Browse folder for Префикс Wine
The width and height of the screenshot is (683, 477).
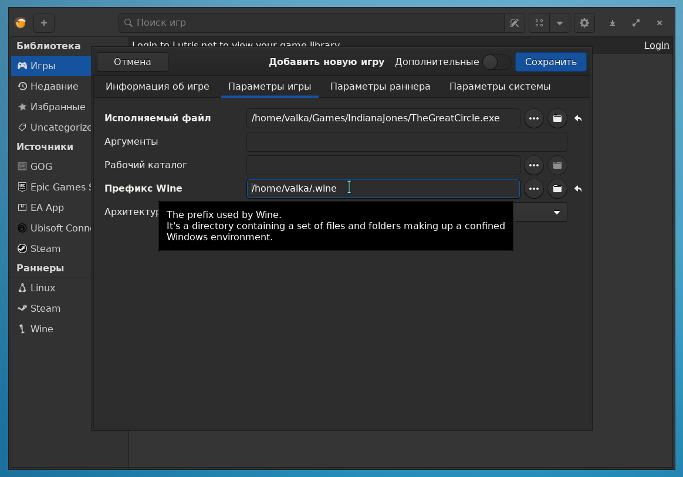coord(557,189)
